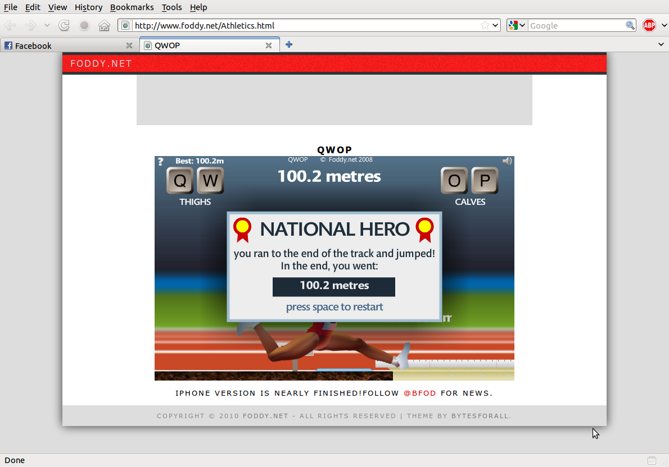This screenshot has width=669, height=467.
Task: Click the QWOP page title heading
Action: click(334, 150)
